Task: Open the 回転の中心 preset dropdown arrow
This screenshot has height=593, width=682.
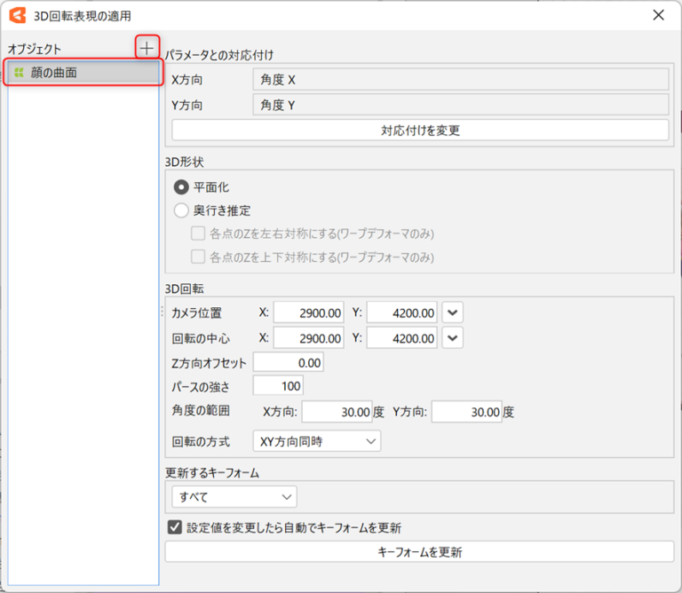Action: click(x=453, y=338)
